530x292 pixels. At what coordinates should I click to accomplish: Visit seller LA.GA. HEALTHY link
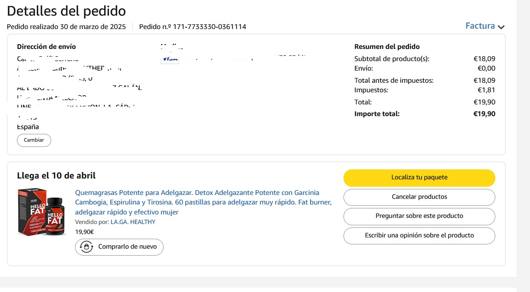tap(133, 222)
